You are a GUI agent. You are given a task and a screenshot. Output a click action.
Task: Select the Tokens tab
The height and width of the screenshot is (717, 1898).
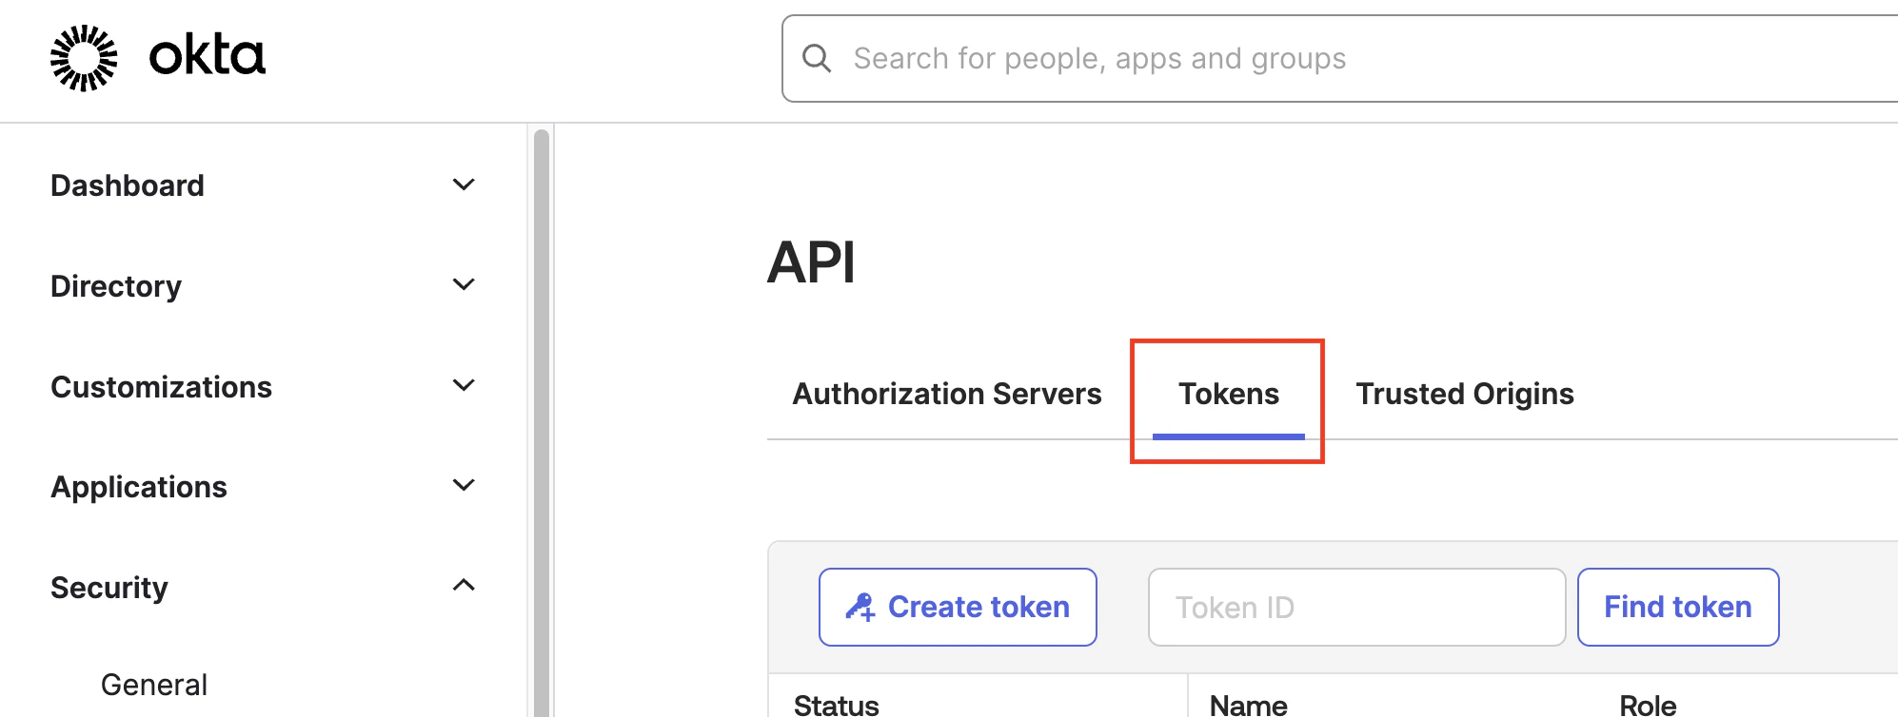[1229, 394]
